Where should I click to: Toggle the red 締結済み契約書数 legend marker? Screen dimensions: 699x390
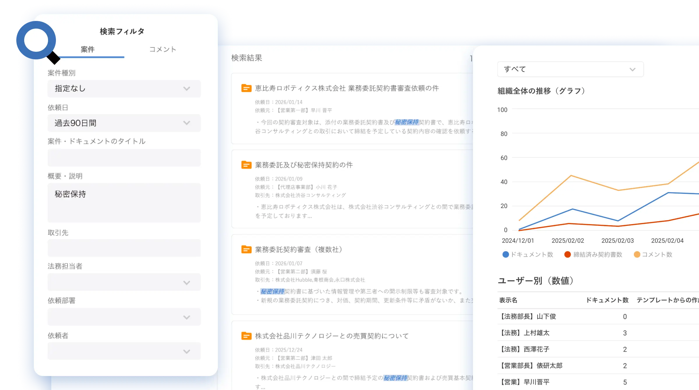tap(567, 254)
